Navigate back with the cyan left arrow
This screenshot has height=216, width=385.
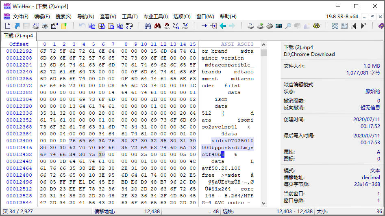[223, 26]
